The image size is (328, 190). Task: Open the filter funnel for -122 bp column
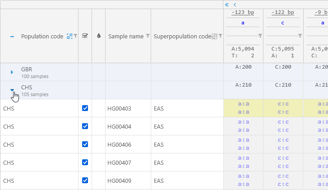[x=300, y=36]
